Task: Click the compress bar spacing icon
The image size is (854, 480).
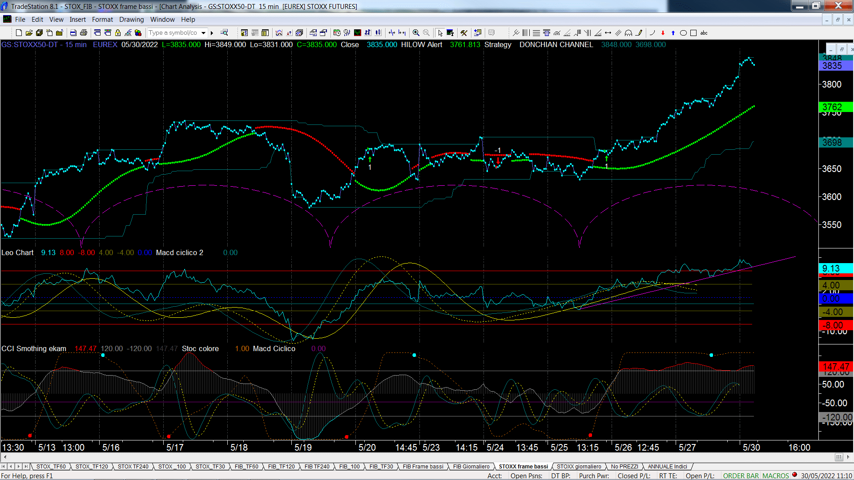Action: pos(391,32)
